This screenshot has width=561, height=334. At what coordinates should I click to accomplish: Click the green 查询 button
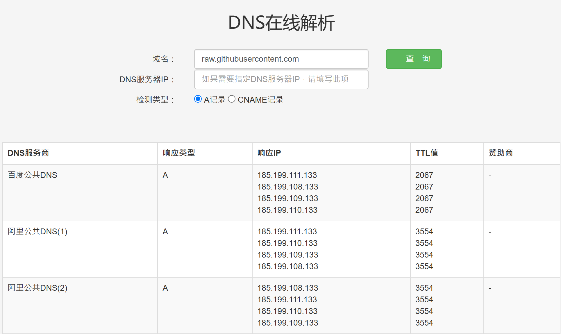coord(413,59)
